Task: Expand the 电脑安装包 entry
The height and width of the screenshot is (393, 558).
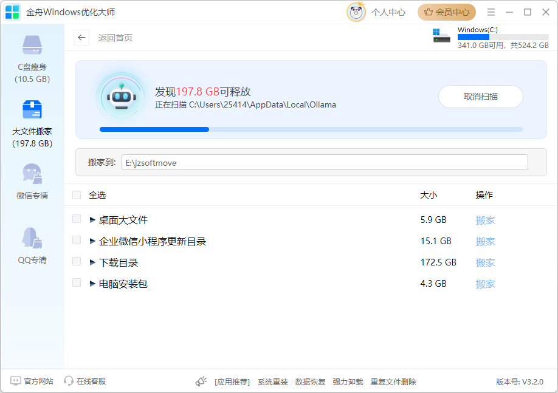Action: pos(92,282)
